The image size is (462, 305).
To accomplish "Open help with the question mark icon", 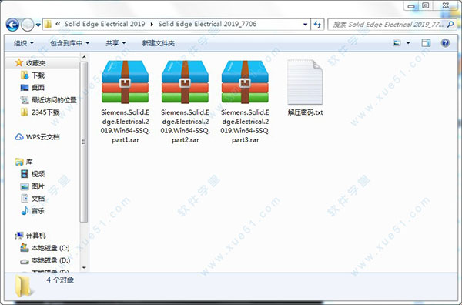I will point(445,43).
